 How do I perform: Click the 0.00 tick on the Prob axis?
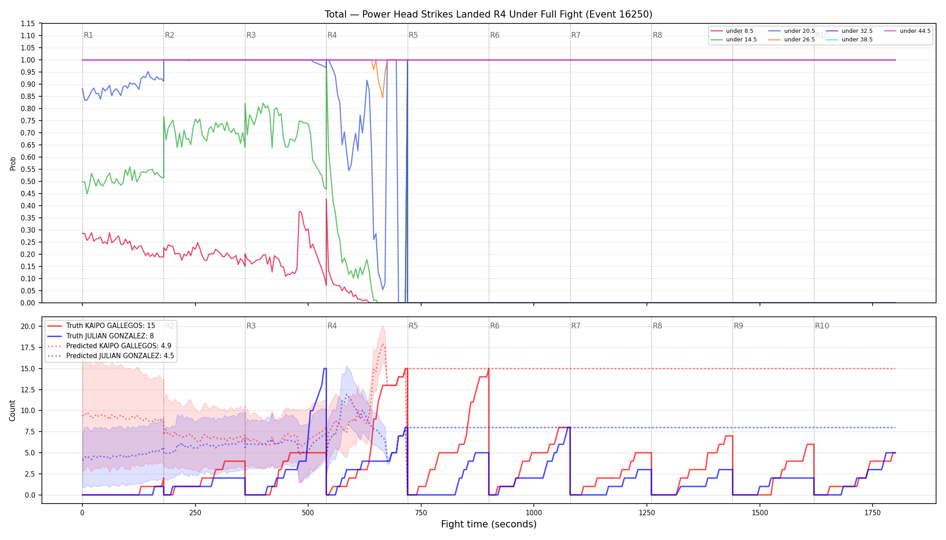pos(27,303)
